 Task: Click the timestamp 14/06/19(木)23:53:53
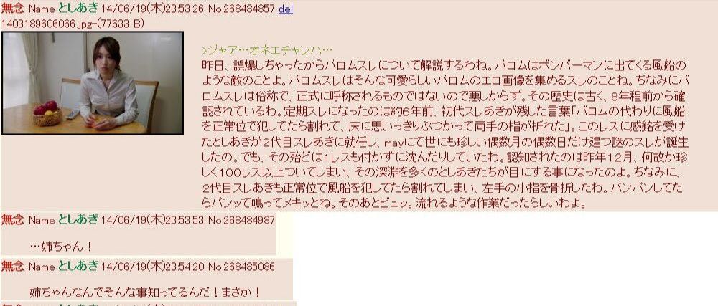pyautogui.click(x=152, y=220)
